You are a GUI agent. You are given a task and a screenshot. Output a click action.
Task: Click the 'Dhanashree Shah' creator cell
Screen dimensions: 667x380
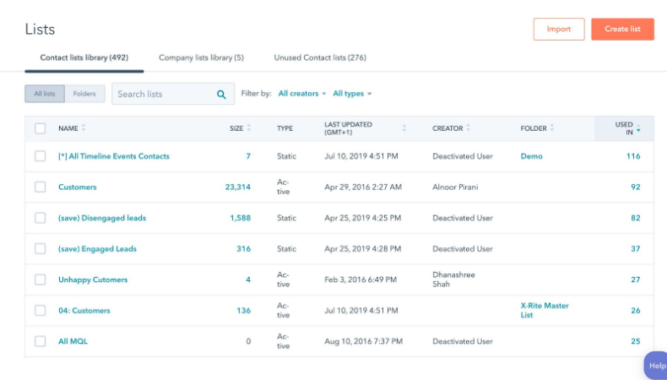pyautogui.click(x=453, y=280)
